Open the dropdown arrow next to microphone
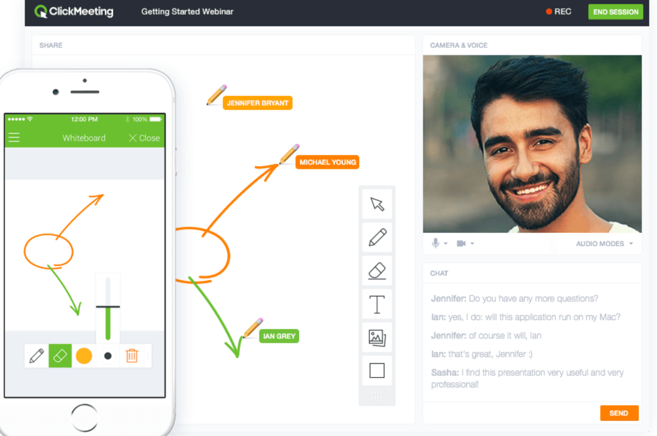Screen dimensions: 657x436 (446, 244)
